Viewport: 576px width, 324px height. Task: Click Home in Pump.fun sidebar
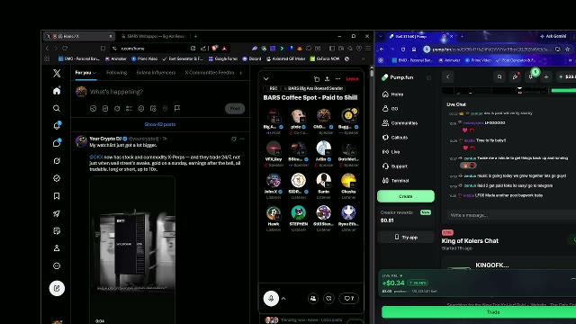click(392, 94)
